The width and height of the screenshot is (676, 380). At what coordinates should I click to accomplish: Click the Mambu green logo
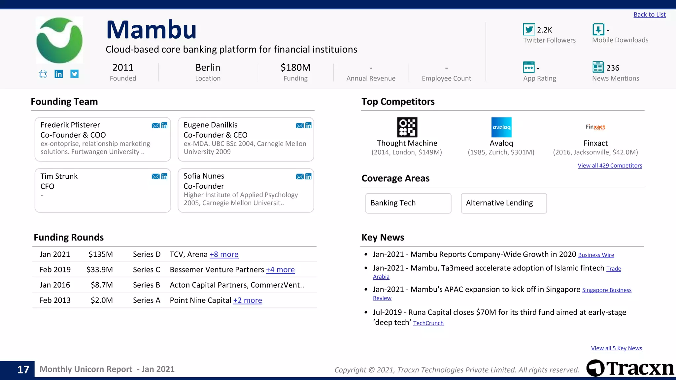(59, 40)
